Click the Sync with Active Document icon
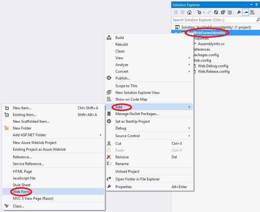Screen dimensions: 260x212 pyautogui.click(x=209, y=12)
